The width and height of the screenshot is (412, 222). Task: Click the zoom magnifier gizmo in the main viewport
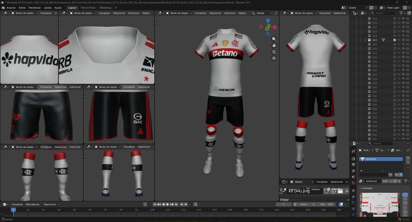tap(274, 39)
